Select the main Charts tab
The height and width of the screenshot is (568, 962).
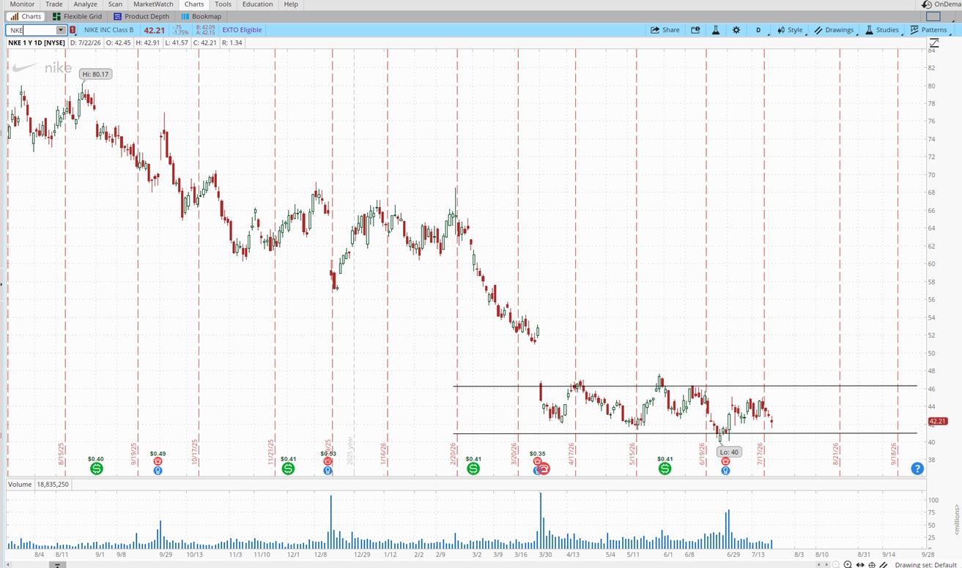click(194, 4)
